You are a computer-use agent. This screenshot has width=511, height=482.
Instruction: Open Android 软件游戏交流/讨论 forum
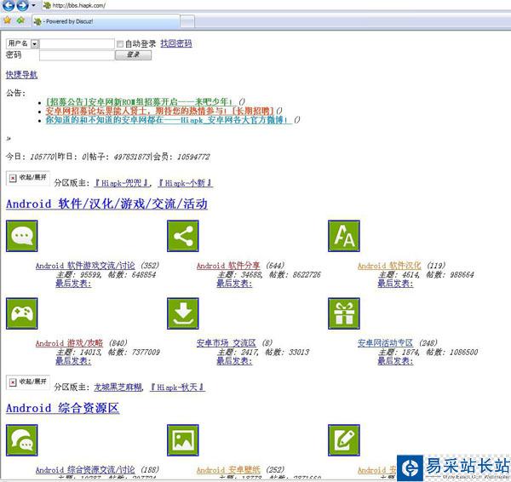85,266
